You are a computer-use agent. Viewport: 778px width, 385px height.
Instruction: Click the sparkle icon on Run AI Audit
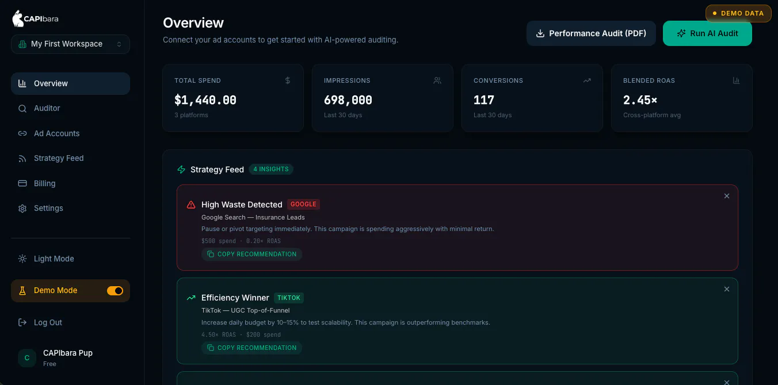tap(681, 33)
